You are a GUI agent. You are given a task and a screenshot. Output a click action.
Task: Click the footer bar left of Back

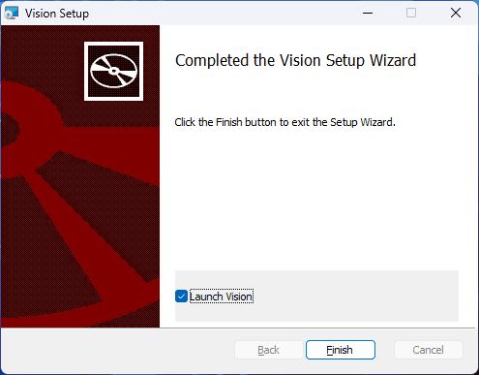(118, 351)
